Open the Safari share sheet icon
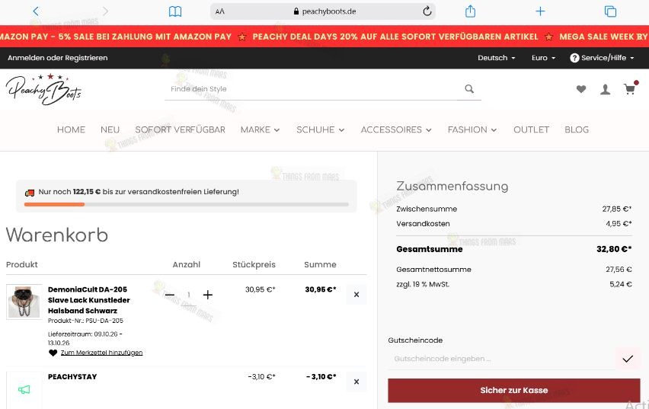This screenshot has height=409, width=649. tap(470, 11)
